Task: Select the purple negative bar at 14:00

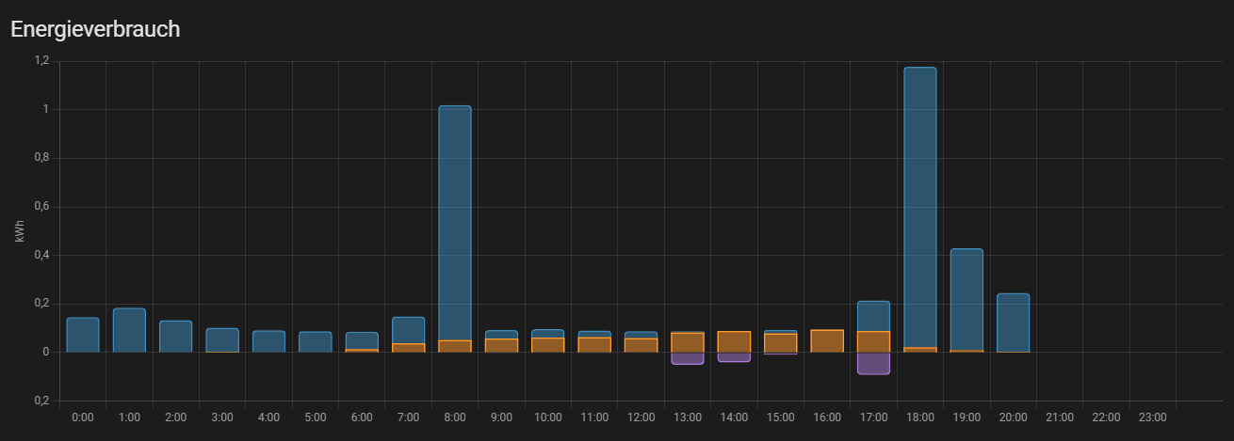Action: (734, 357)
